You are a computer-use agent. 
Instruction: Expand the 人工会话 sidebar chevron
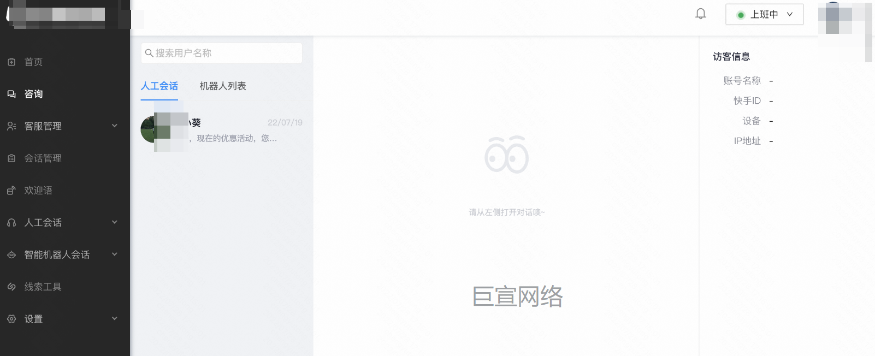tap(115, 222)
